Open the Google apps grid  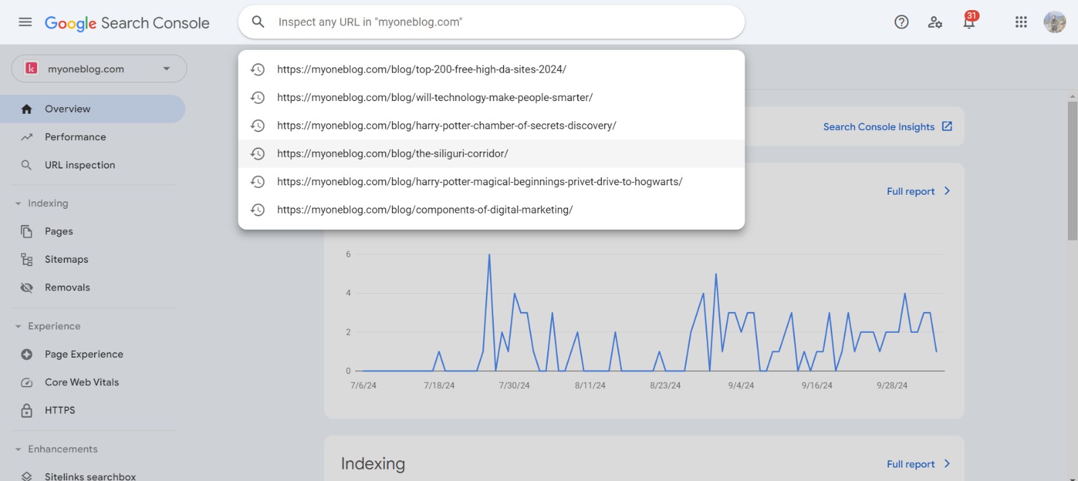[1021, 22]
